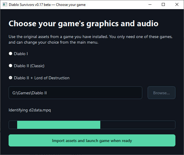Maximize the Diablo Survivors window
Viewport: 184px width, 155px height.
tap(163, 4)
